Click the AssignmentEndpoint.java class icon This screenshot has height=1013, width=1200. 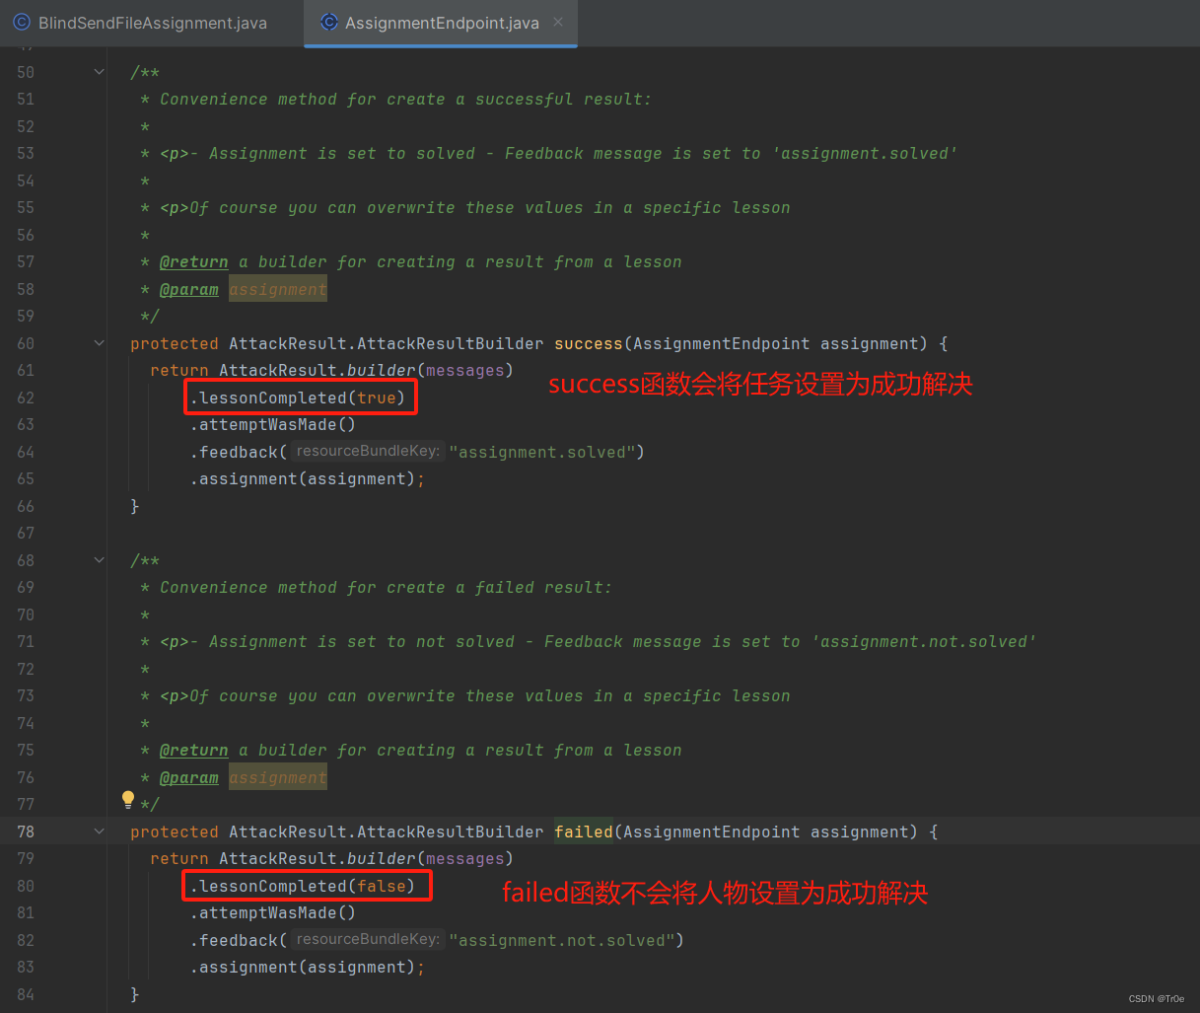329,22
